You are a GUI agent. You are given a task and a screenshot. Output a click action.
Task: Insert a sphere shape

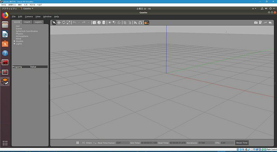(99, 22)
